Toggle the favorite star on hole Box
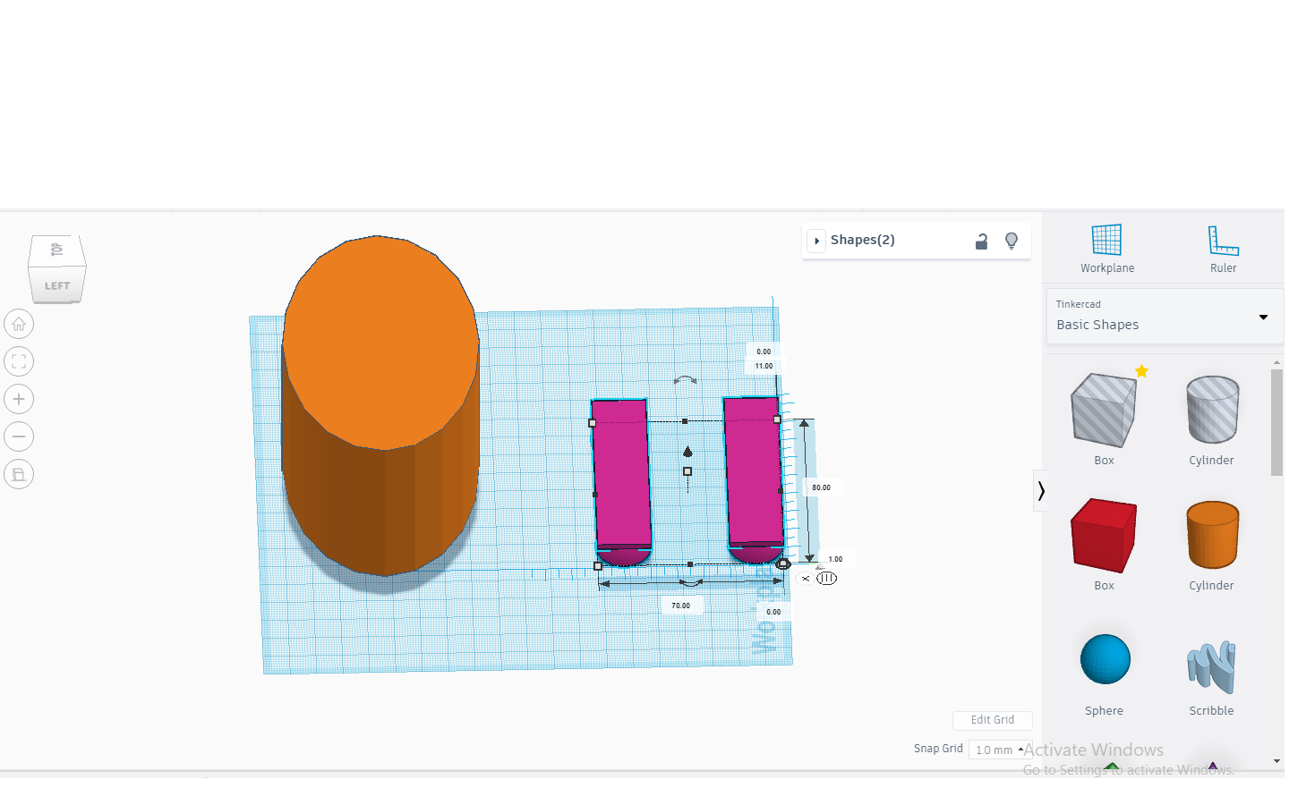This screenshot has height=805, width=1289. pos(1141,371)
